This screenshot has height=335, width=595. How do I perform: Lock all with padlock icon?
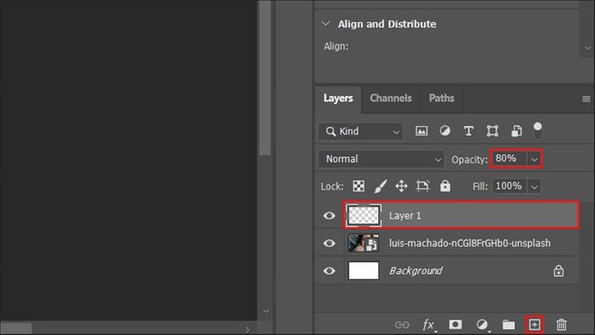445,185
